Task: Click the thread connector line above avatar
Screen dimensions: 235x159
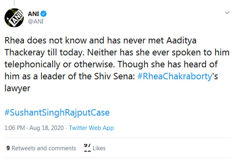Action: tap(14, 3)
